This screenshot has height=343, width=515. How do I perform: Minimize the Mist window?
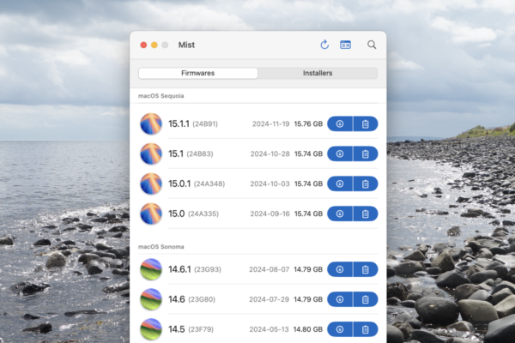[x=154, y=45]
